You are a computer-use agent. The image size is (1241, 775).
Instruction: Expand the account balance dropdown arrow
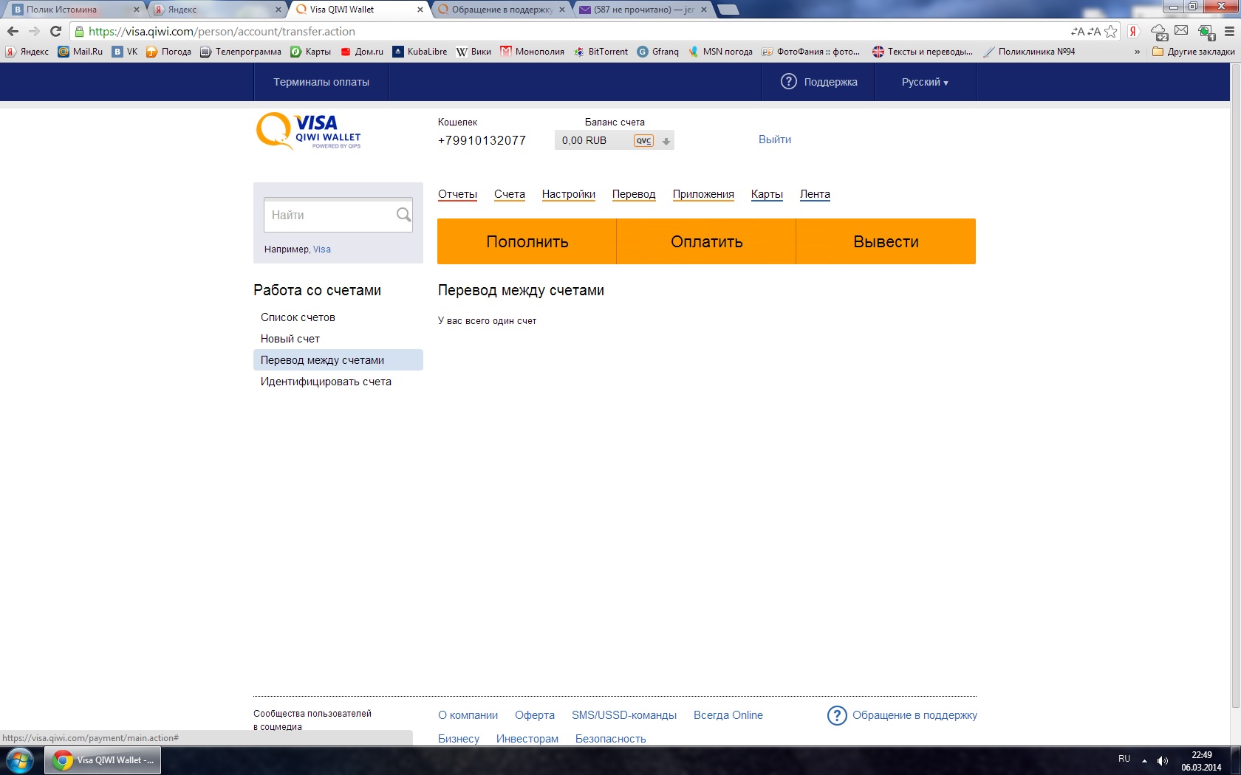666,141
